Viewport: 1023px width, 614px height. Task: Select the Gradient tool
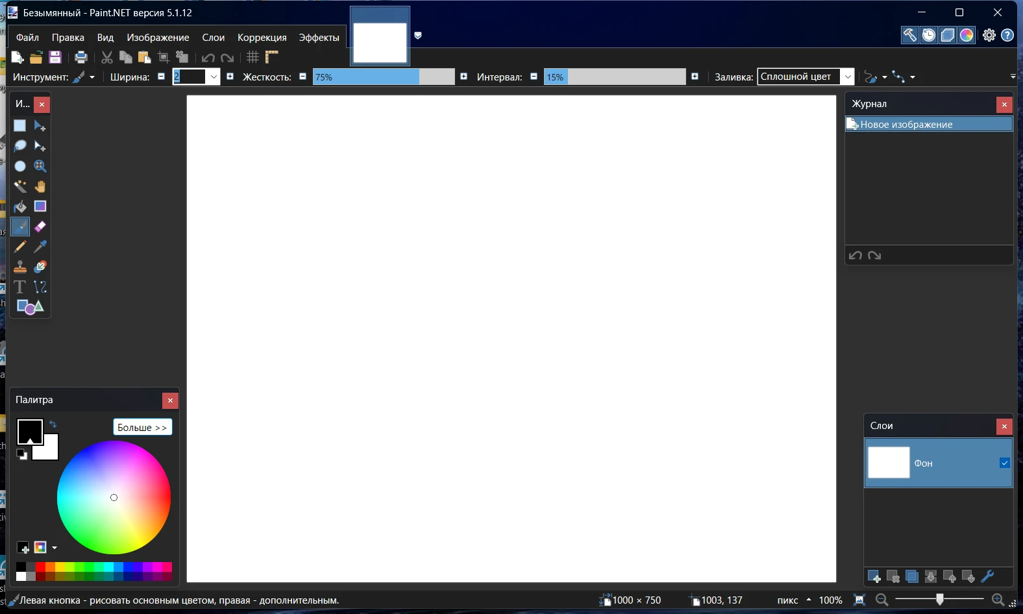click(40, 206)
